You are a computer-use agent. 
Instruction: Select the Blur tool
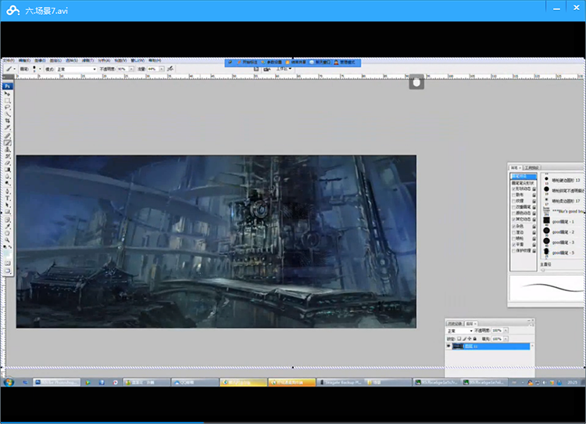point(7,176)
